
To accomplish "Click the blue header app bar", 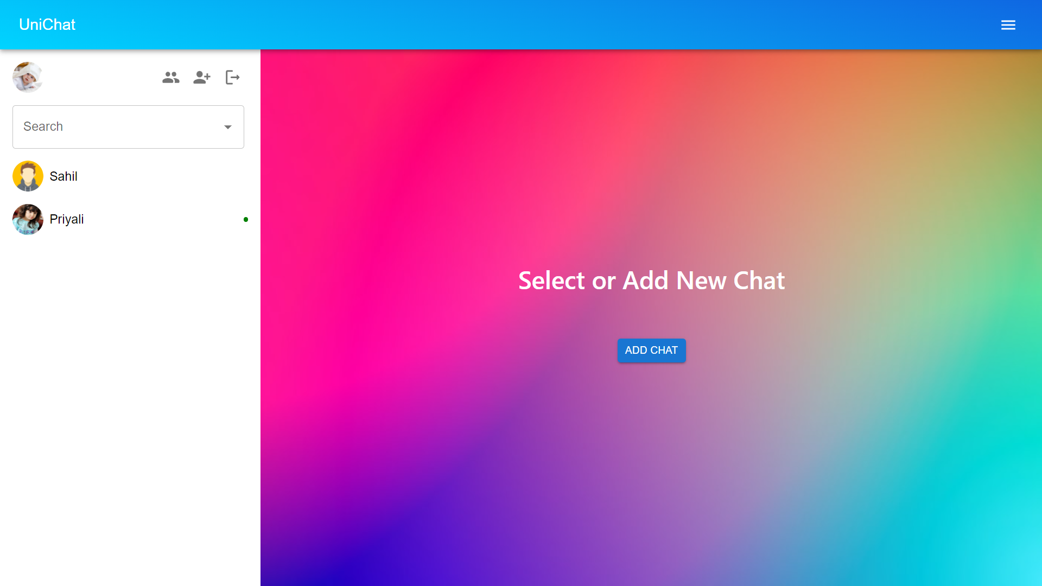I will tap(521, 24).
